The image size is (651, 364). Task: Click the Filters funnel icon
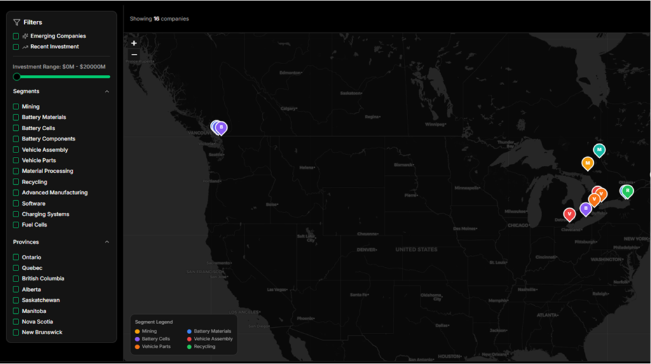point(17,22)
